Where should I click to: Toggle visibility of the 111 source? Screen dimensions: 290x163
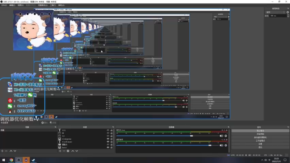pos(108,136)
